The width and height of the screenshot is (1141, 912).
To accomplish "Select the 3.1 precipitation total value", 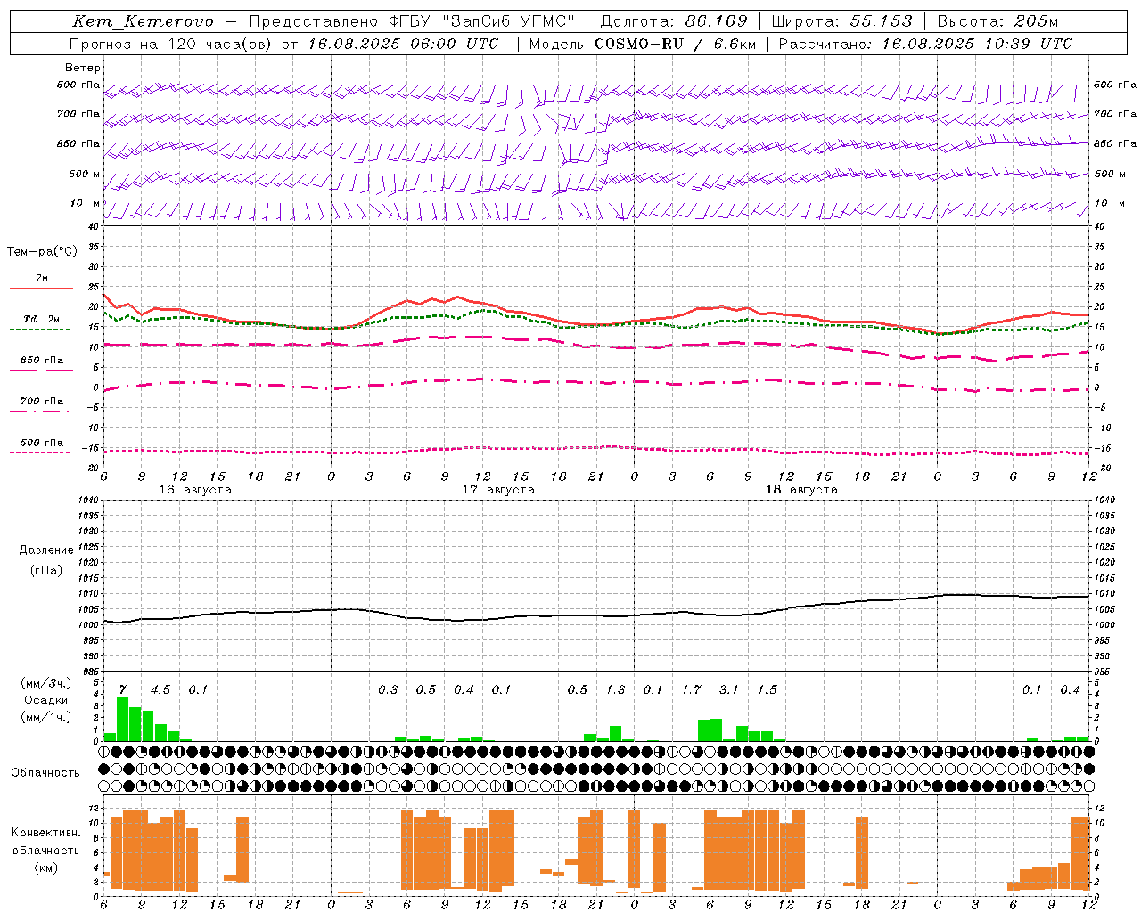I will [728, 689].
